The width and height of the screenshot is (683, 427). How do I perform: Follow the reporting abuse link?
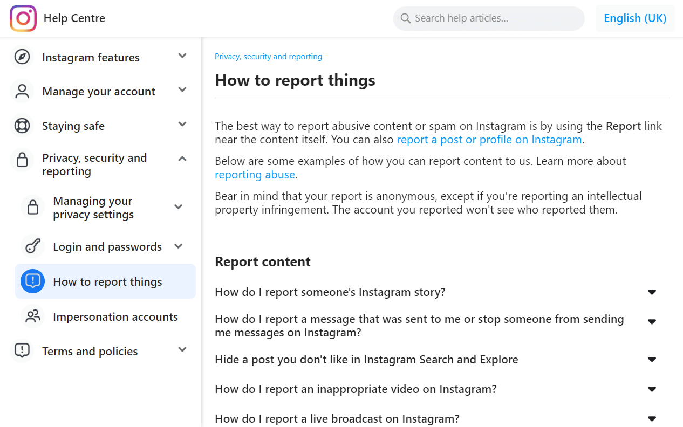pyautogui.click(x=255, y=175)
